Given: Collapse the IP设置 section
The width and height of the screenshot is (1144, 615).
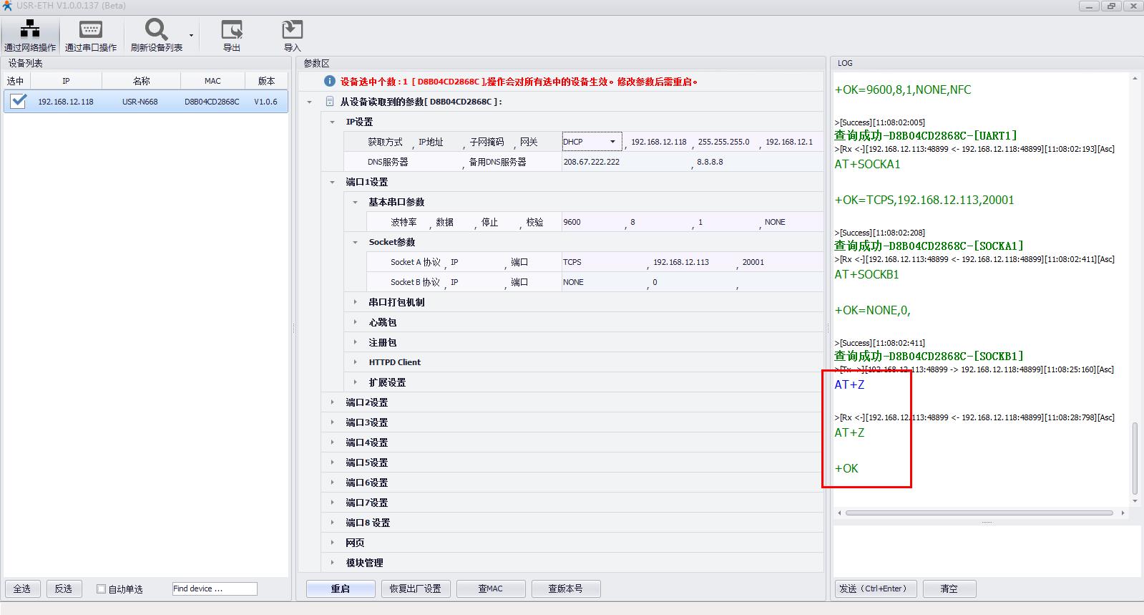Looking at the screenshot, I should [333, 122].
